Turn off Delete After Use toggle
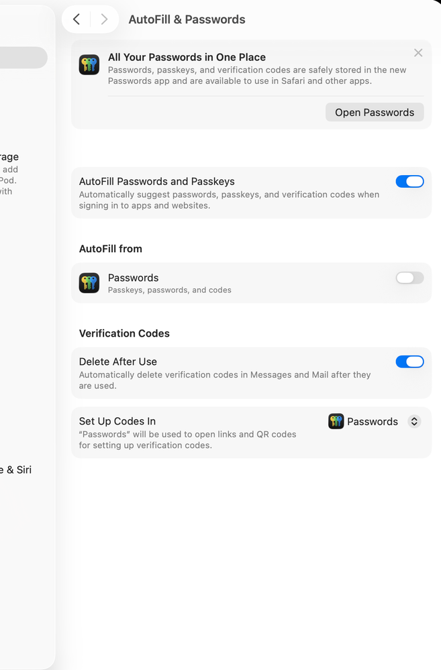Image resolution: width=441 pixels, height=670 pixels. coord(409,362)
